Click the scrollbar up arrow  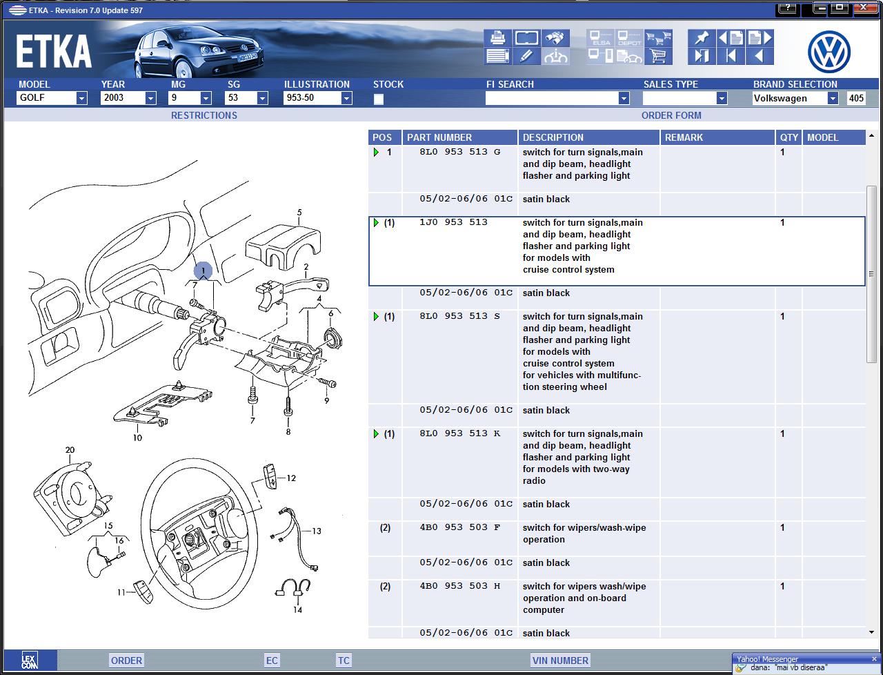[872, 137]
